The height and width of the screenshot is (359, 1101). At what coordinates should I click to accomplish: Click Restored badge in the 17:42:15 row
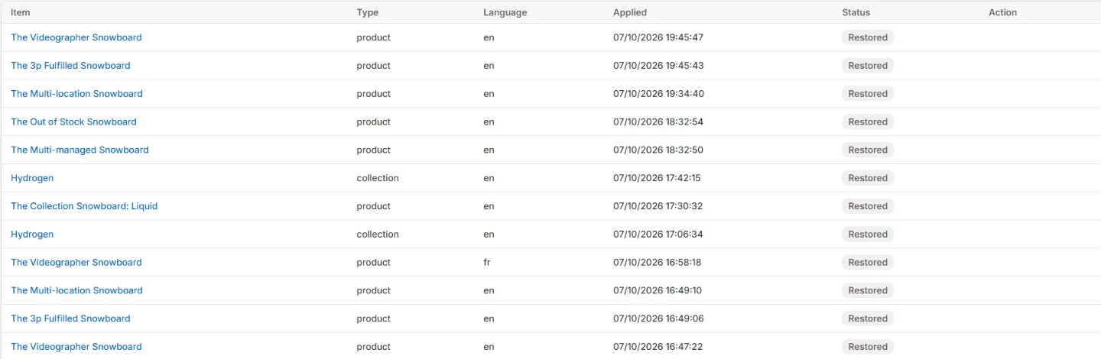868,178
